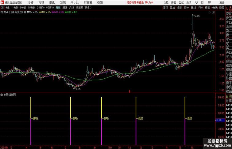The image size is (232, 149).
Task: Open F10 company information
Action: [200, 8]
